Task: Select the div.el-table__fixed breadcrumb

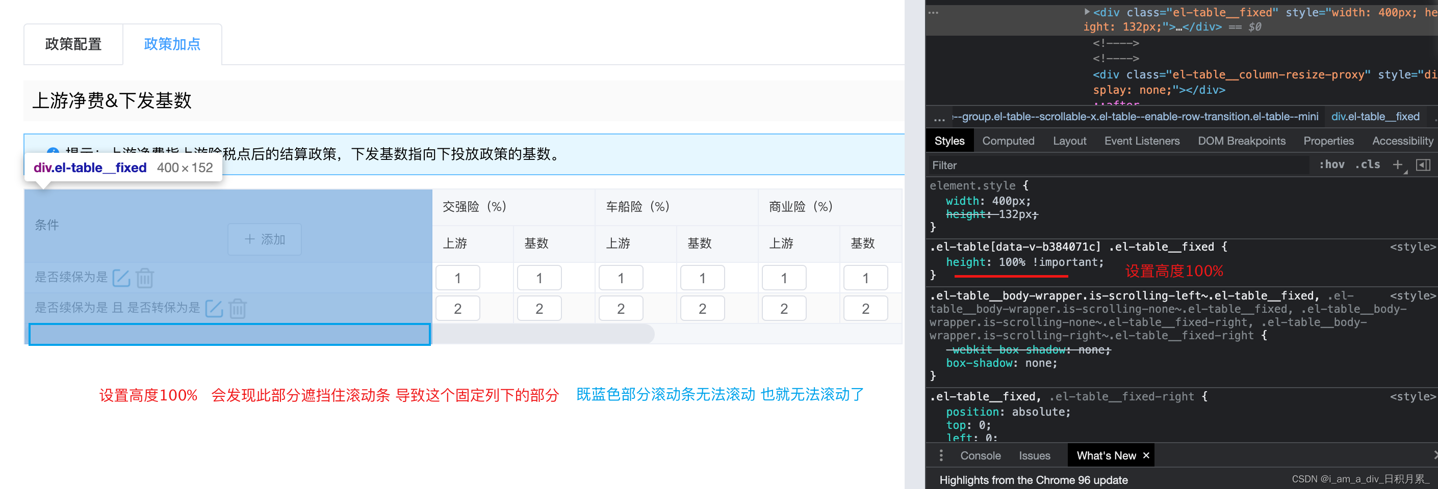Action: tap(1375, 117)
